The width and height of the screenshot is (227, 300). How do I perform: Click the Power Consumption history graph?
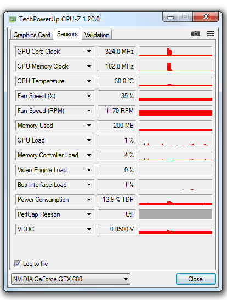pyautogui.click(x=175, y=200)
